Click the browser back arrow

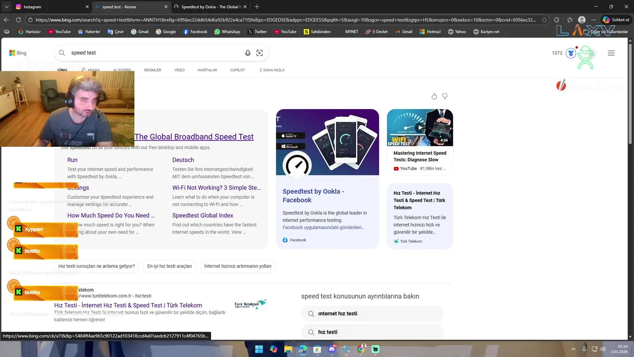(x=6, y=20)
